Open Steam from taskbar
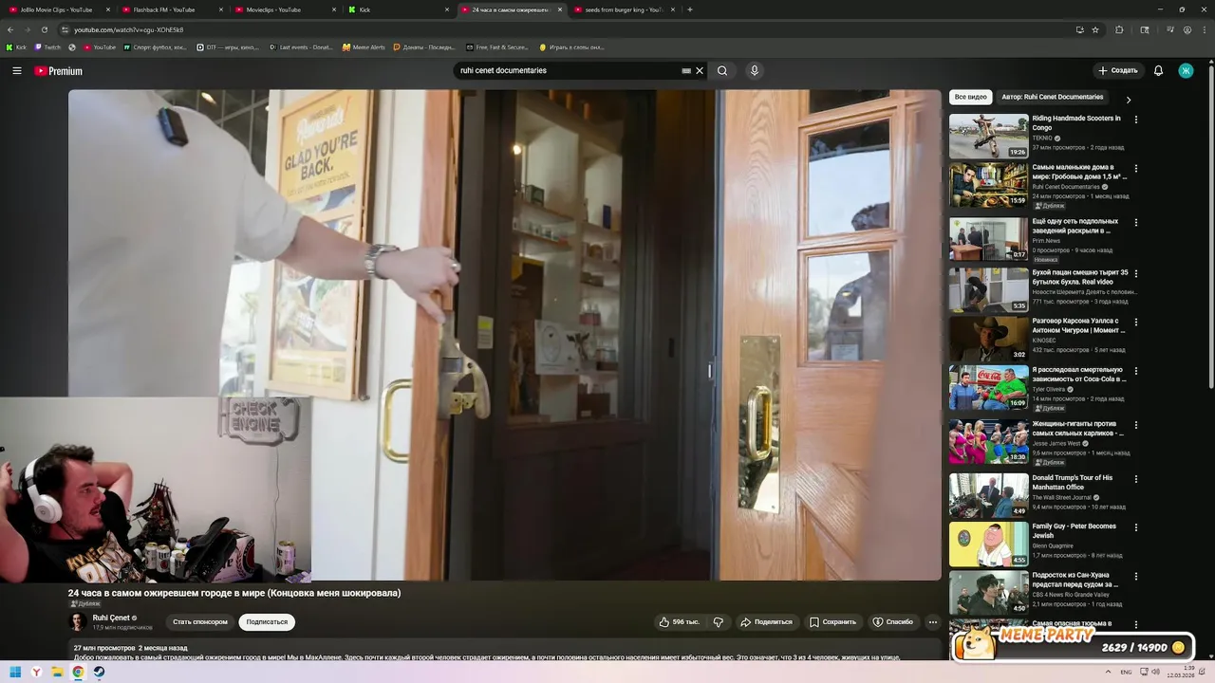This screenshot has height=683, width=1215. click(x=99, y=673)
